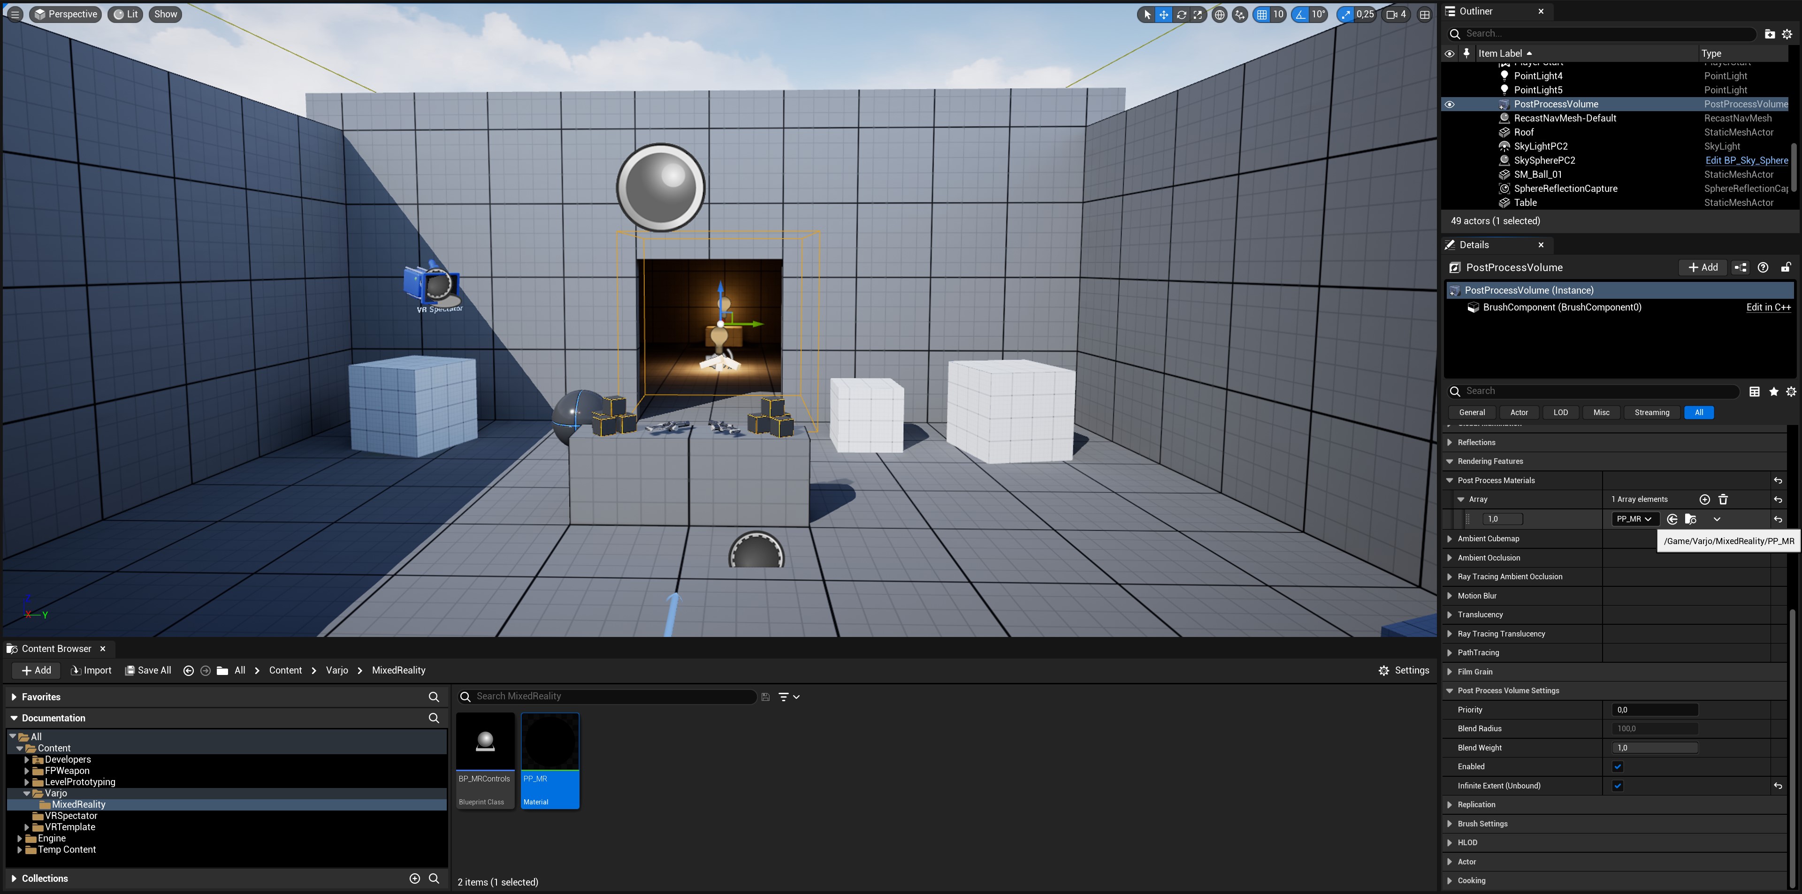Select the Streaming filter tab
The image size is (1802, 894).
tap(1652, 412)
